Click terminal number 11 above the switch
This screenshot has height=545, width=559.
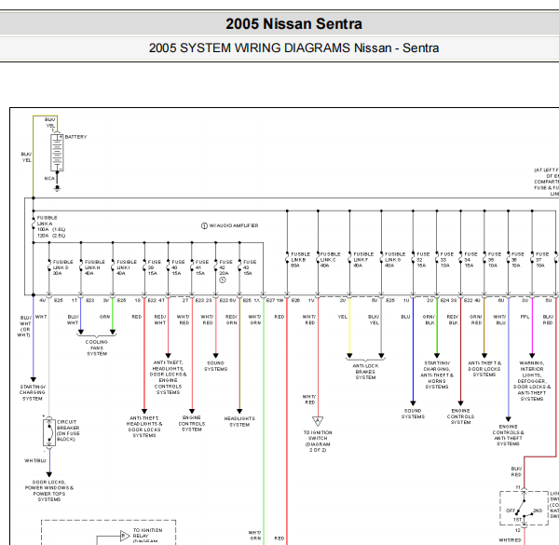point(518,487)
